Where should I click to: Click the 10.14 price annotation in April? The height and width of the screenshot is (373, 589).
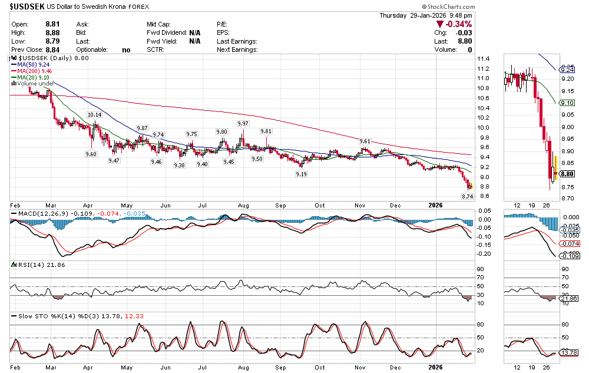(x=94, y=114)
